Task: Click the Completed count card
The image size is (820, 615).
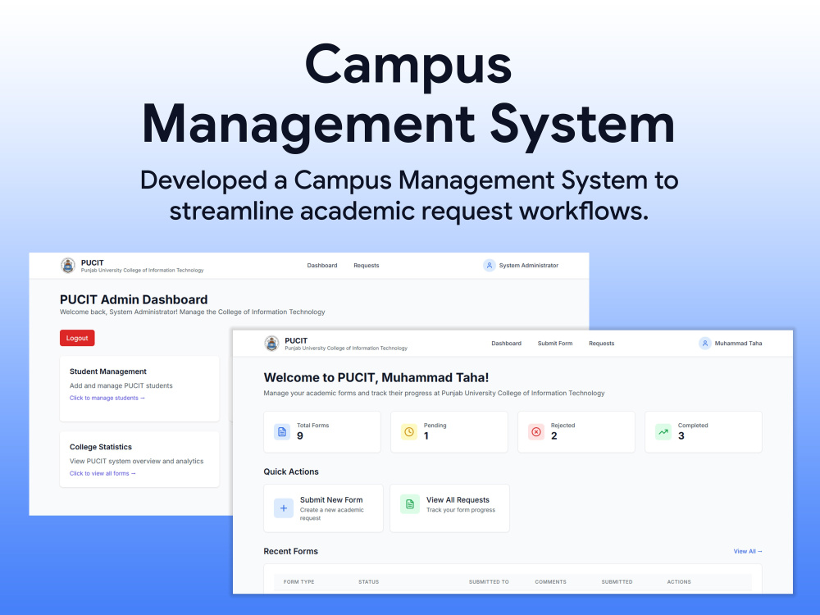Action: point(704,432)
